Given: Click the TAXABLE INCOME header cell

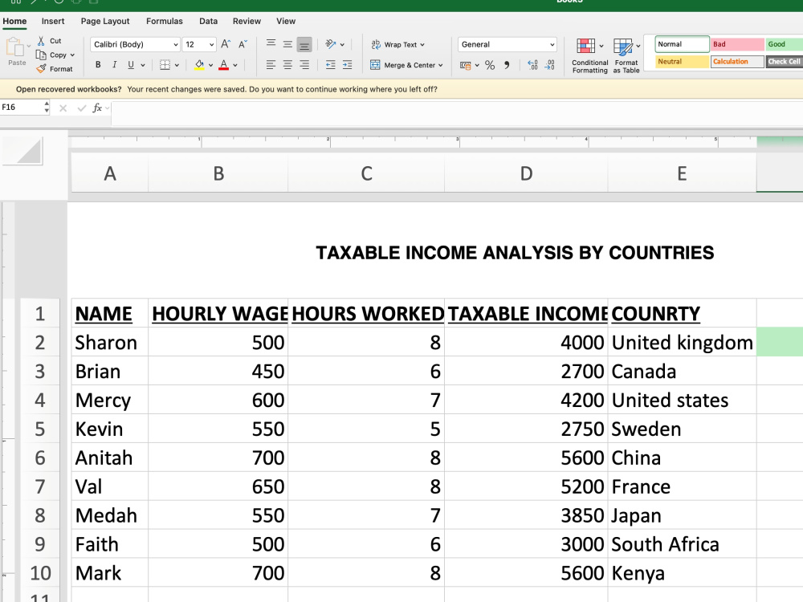Looking at the screenshot, I should pos(527,313).
